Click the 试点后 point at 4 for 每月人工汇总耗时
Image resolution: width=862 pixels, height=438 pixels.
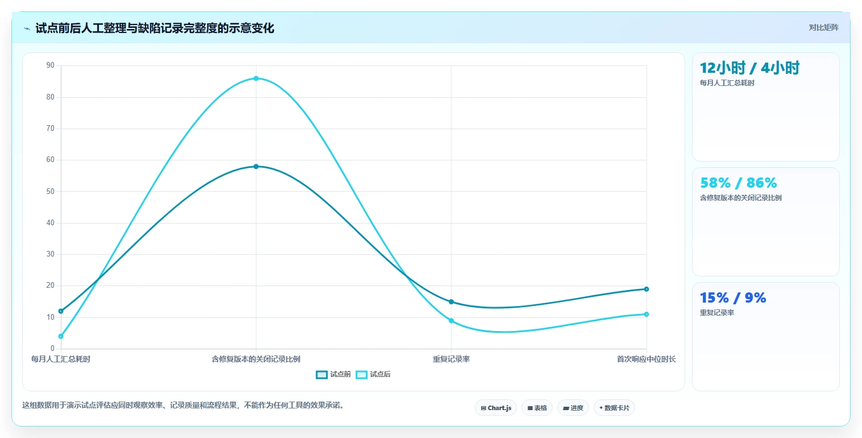point(61,336)
